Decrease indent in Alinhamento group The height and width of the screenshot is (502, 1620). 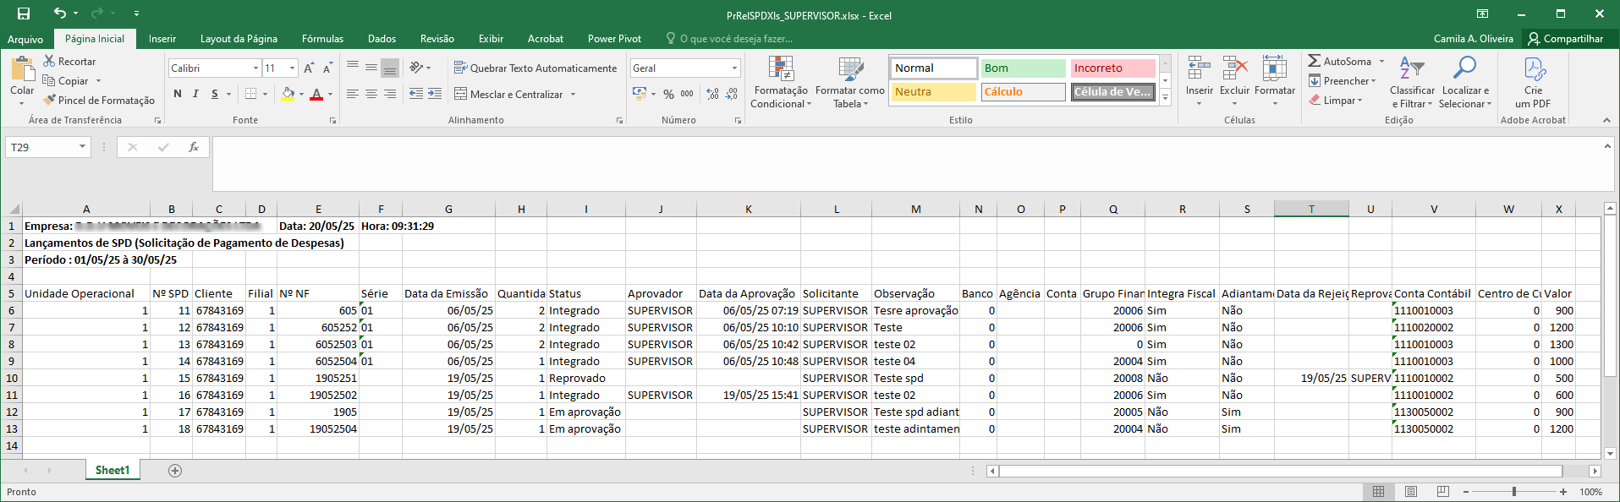[415, 94]
